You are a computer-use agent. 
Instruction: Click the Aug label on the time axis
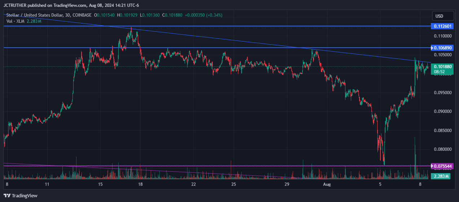pos(327,184)
